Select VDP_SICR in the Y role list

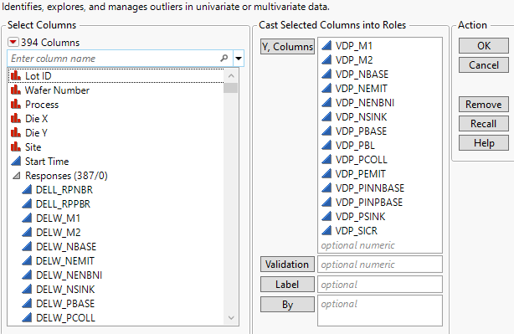380,231
